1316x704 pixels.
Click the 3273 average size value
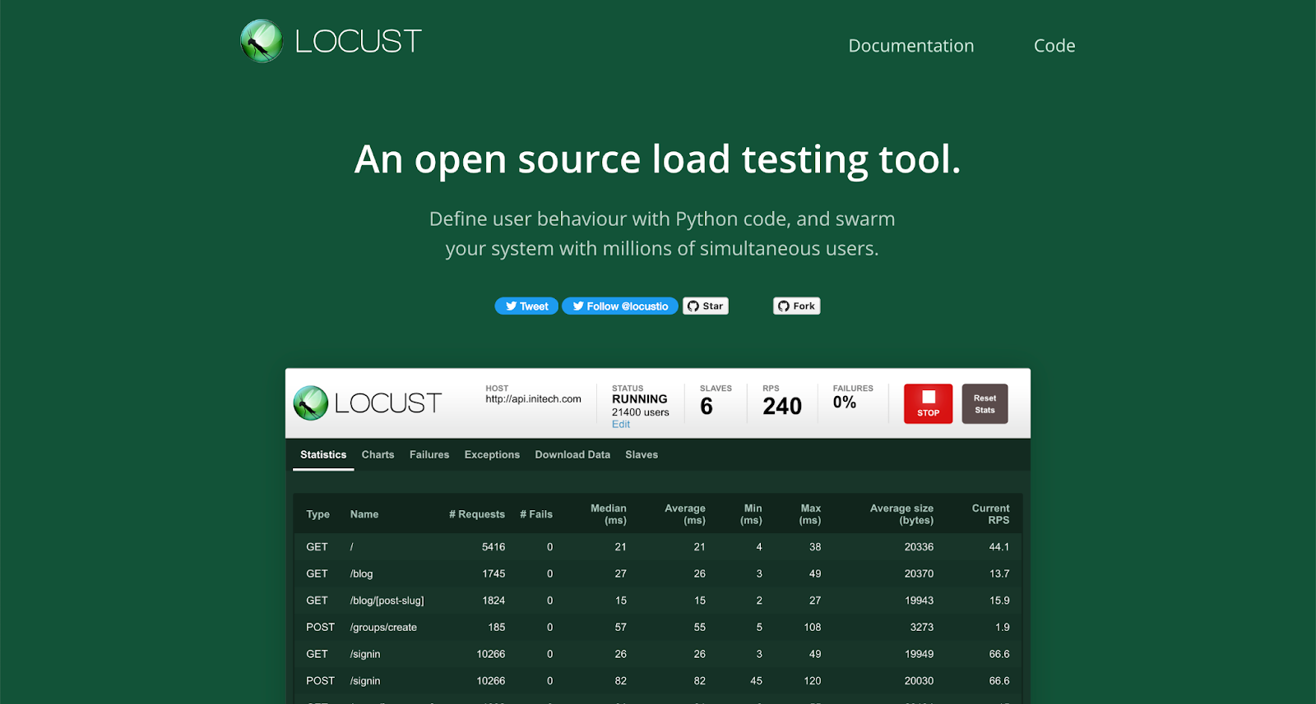(x=922, y=628)
